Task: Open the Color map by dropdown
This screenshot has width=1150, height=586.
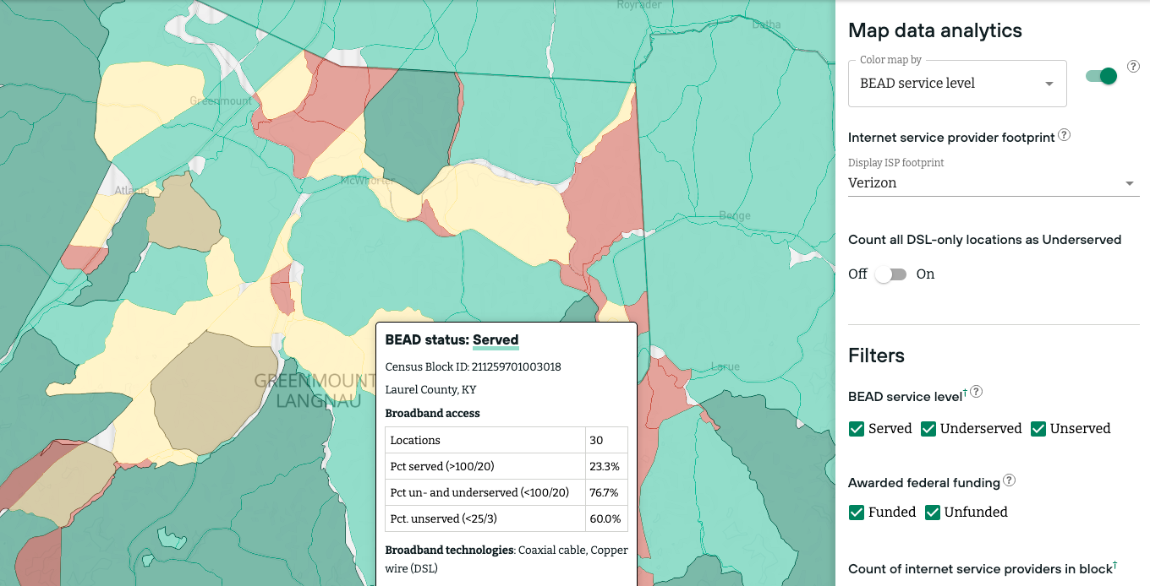Action: pos(956,84)
